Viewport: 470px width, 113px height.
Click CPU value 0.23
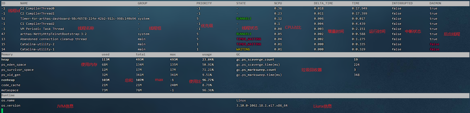[278, 13]
